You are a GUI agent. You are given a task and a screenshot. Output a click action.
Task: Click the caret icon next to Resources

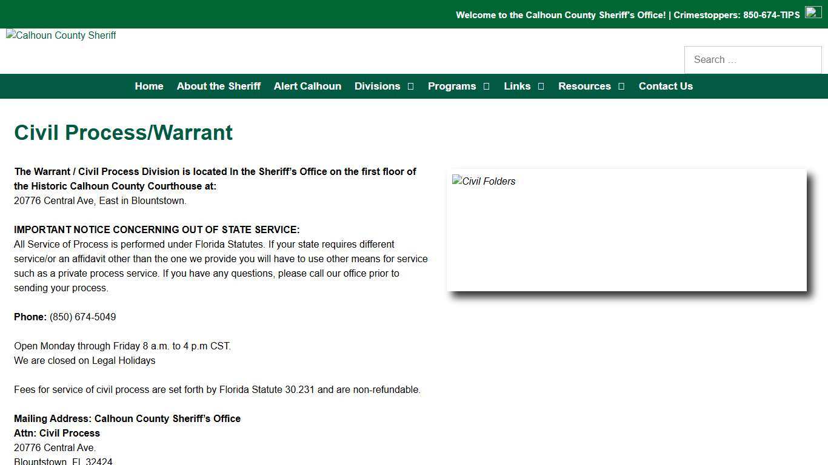click(x=621, y=86)
